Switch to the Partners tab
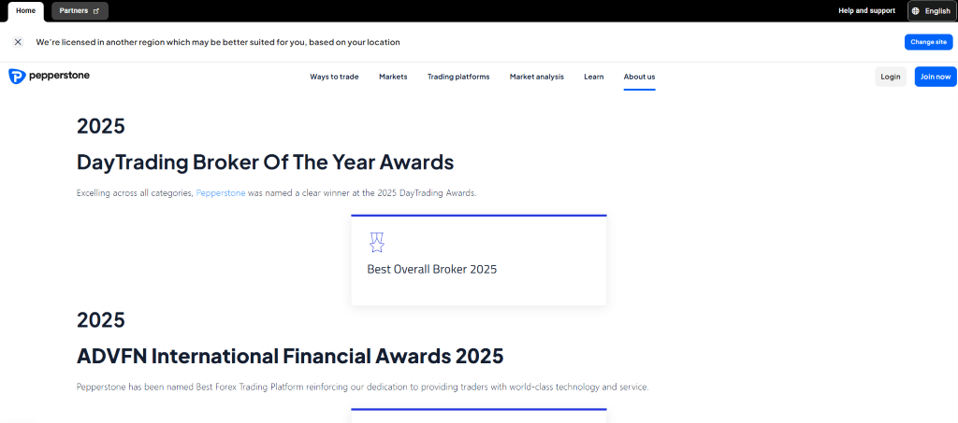The image size is (958, 423). point(80,11)
